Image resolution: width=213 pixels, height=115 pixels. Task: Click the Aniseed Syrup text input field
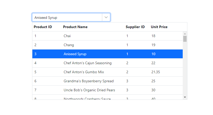(x=67, y=18)
